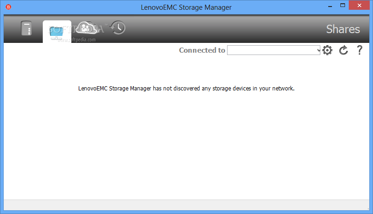Select the Shares computer-folder tab icon
The image size is (373, 214).
[56, 33]
